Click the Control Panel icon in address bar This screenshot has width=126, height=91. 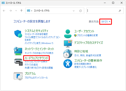[28, 11]
